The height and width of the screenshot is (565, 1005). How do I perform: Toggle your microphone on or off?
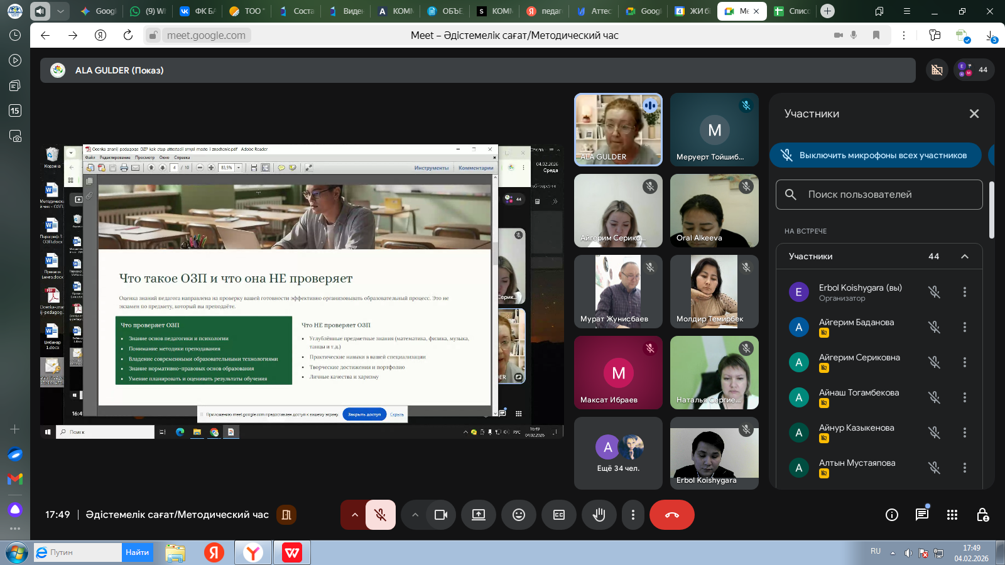[380, 515]
